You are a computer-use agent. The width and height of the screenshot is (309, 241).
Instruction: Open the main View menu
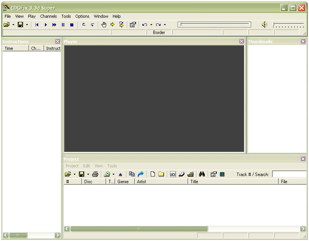(19, 16)
